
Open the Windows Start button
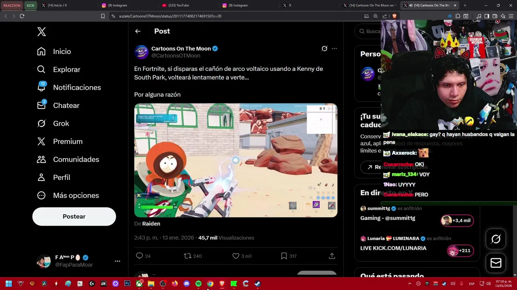click(x=8, y=284)
